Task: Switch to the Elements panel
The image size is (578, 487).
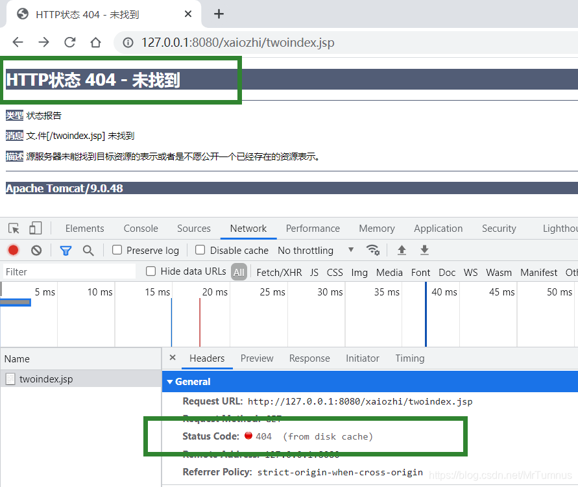Action: tap(85, 229)
